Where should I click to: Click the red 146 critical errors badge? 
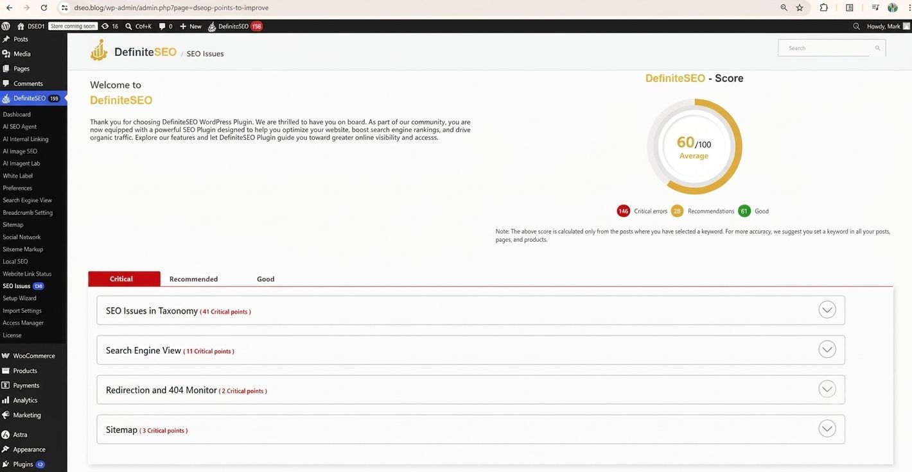(623, 211)
